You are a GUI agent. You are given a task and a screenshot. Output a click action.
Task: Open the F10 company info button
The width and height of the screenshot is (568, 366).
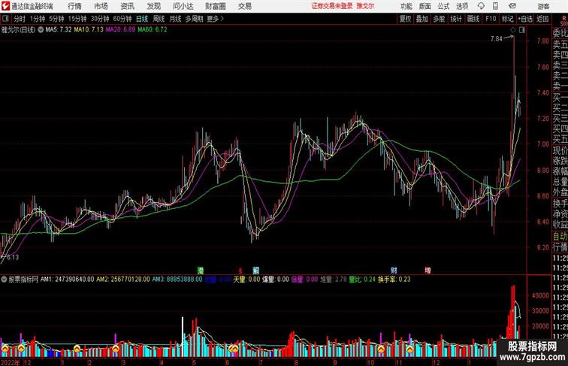click(491, 19)
